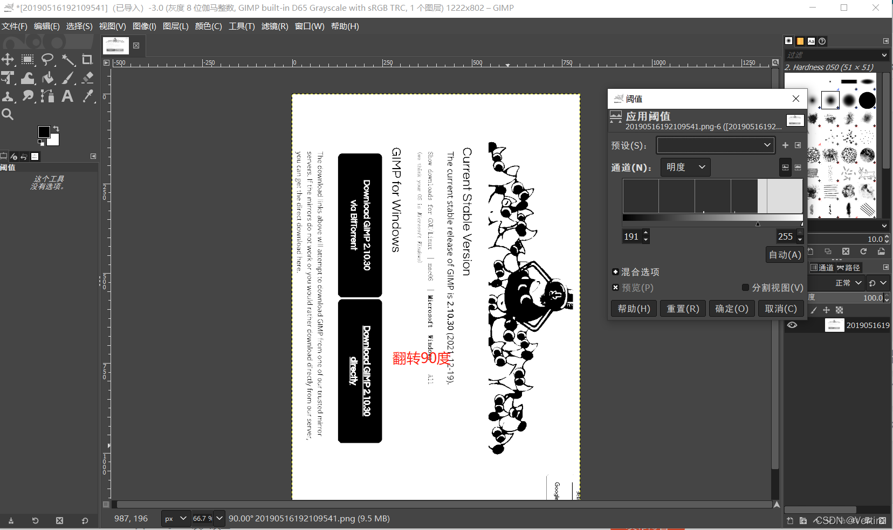Toggle layer visibility eye icon
The image size is (893, 530).
792,325
